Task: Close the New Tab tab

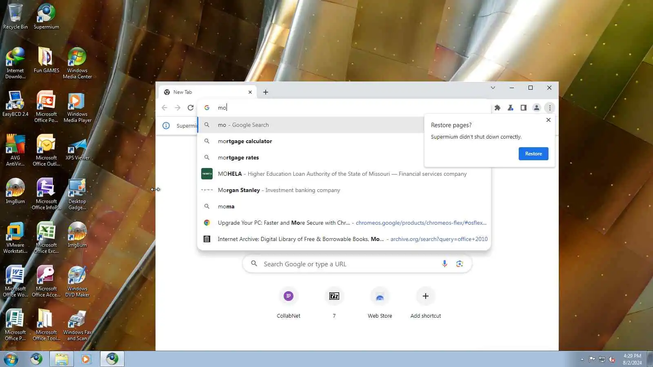Action: click(x=250, y=92)
